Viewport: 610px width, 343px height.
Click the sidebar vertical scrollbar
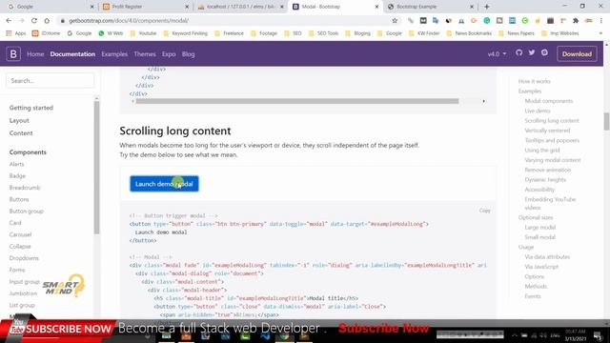[96, 168]
